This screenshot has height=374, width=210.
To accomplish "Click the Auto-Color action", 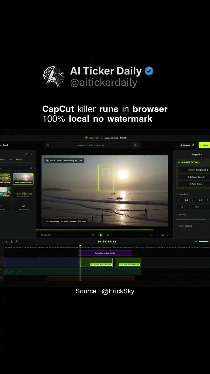I will point(194,184).
